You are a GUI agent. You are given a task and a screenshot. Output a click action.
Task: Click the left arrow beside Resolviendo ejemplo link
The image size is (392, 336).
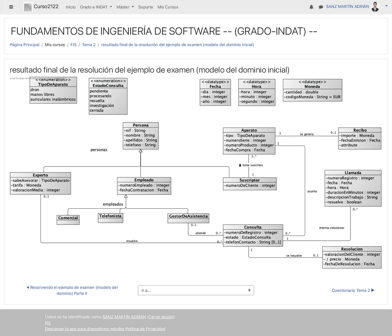tap(27, 287)
